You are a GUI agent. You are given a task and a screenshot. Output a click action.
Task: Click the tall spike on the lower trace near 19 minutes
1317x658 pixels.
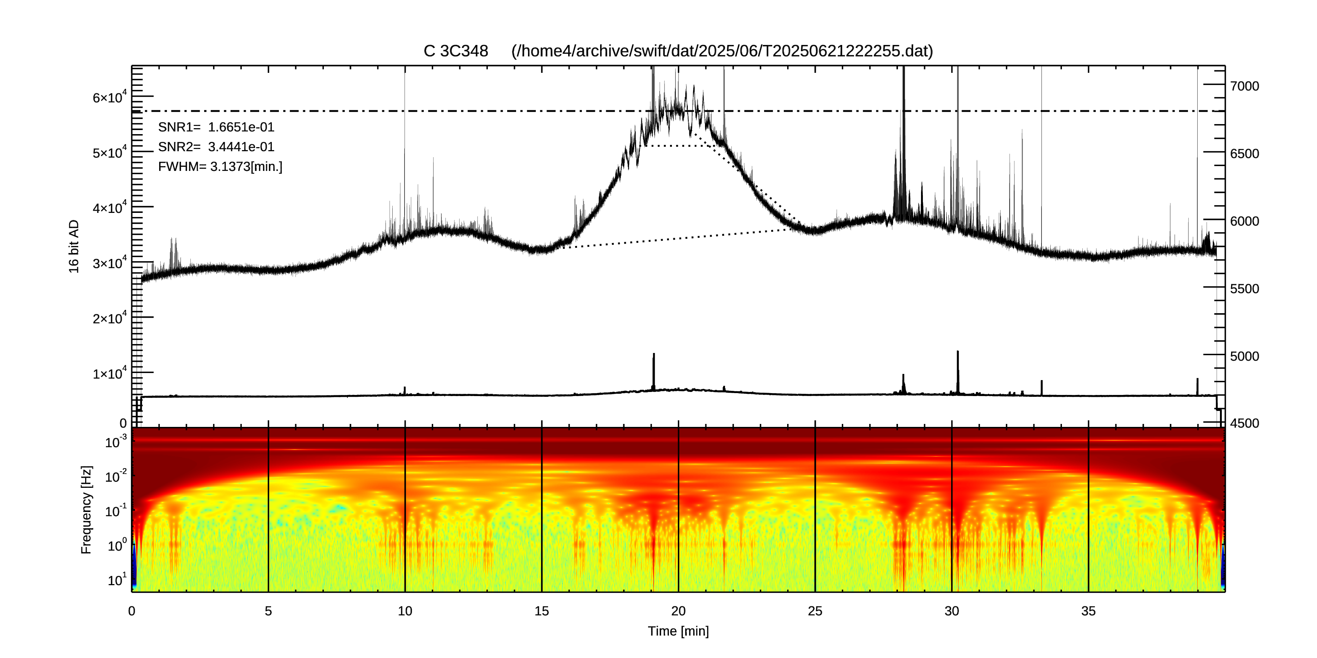pos(653,372)
